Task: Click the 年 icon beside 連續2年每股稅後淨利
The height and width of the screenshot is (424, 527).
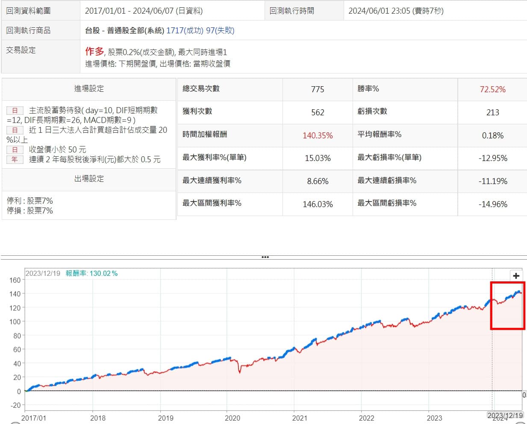Action: pos(15,160)
